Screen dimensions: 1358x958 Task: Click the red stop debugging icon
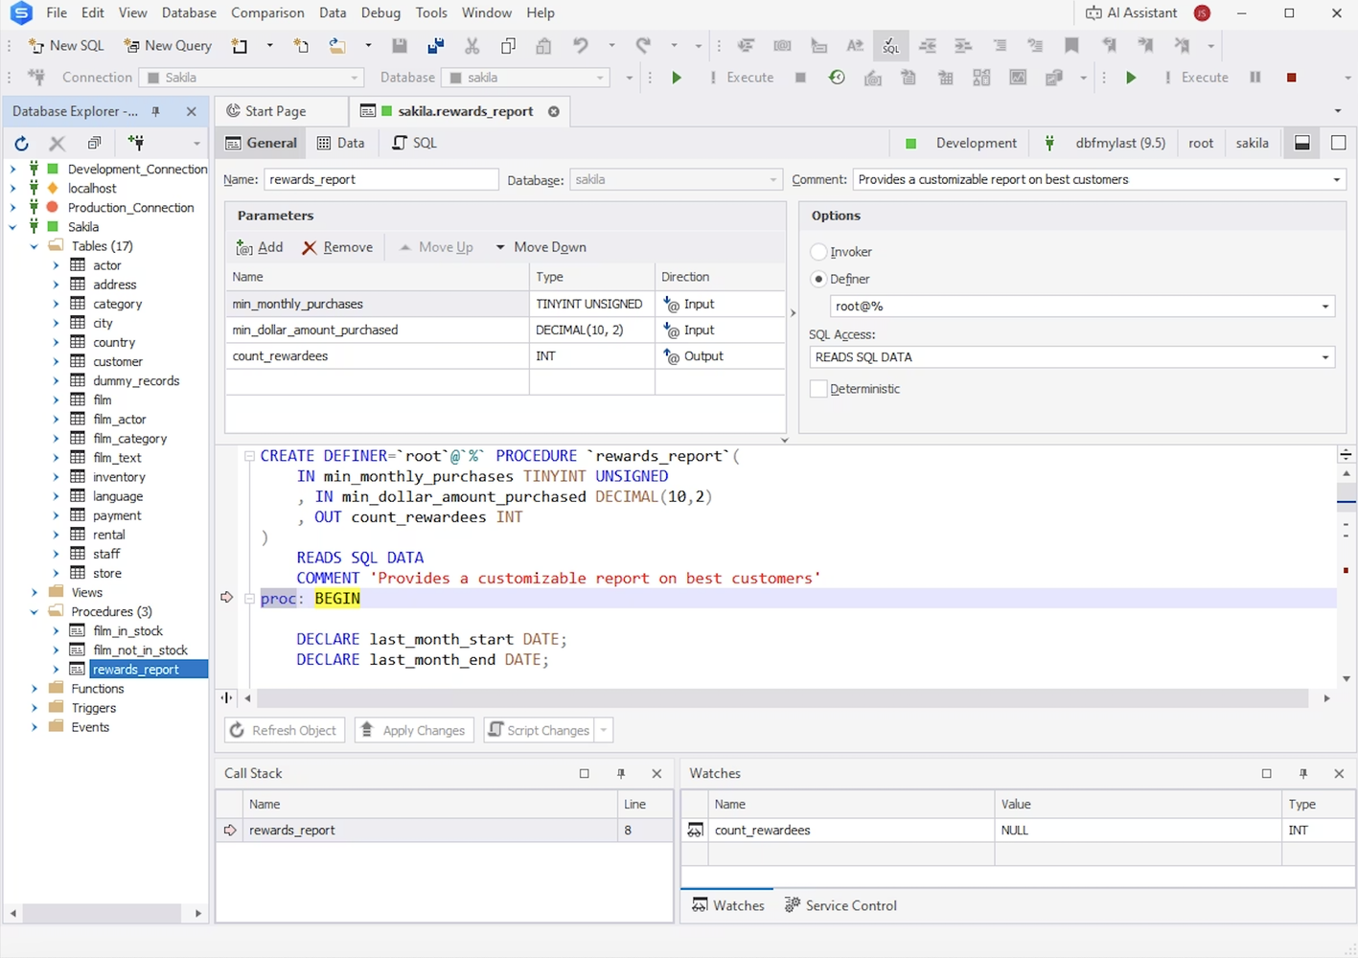pyautogui.click(x=1292, y=78)
